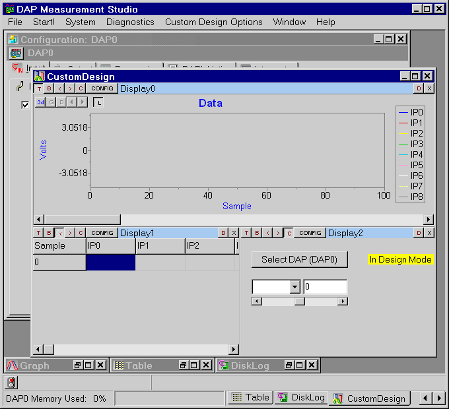Click the IP0 legend entry on the graph
This screenshot has width=449, height=409.
(411, 112)
